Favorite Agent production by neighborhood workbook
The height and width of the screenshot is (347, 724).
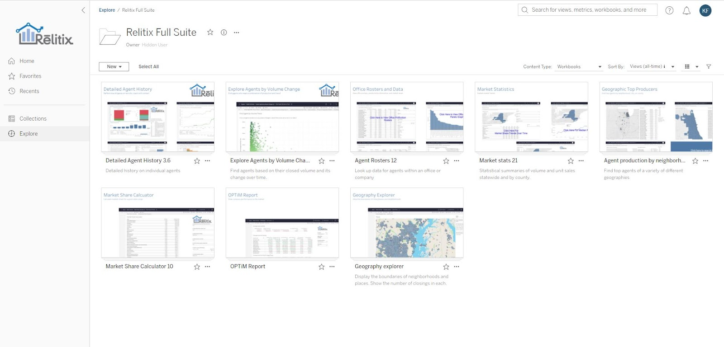695,161
